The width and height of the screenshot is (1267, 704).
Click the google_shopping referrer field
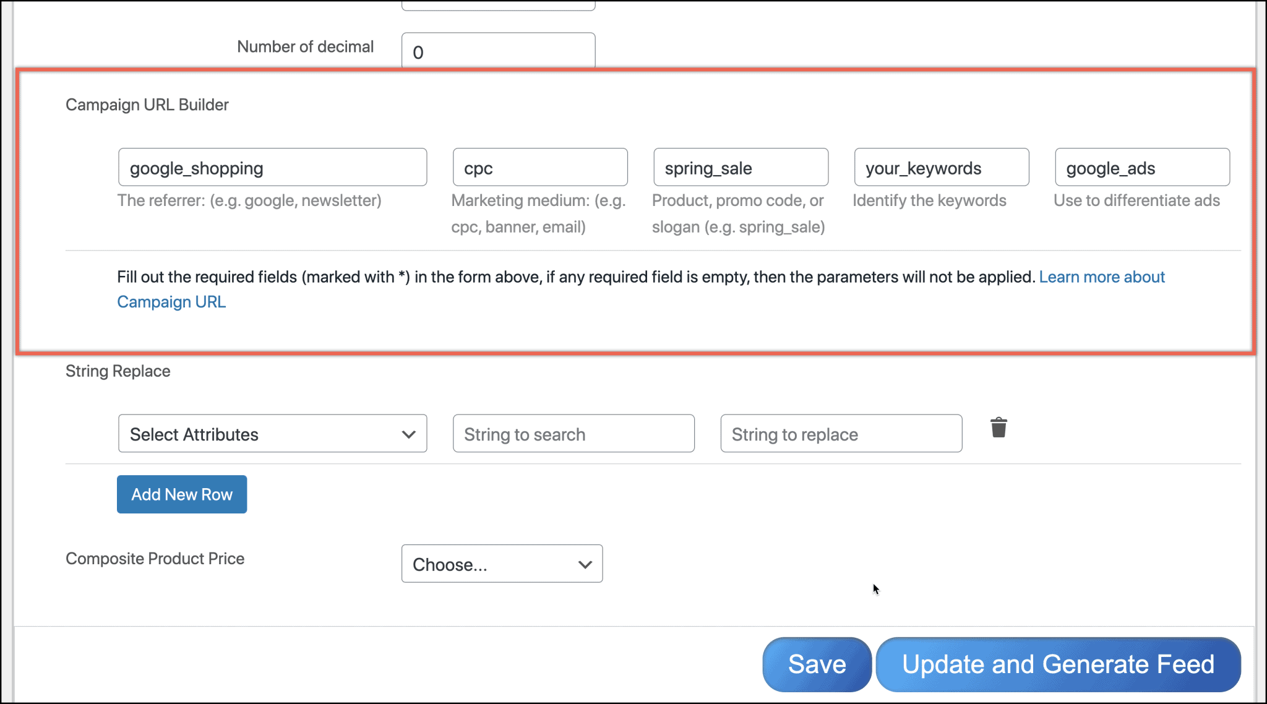pos(272,167)
